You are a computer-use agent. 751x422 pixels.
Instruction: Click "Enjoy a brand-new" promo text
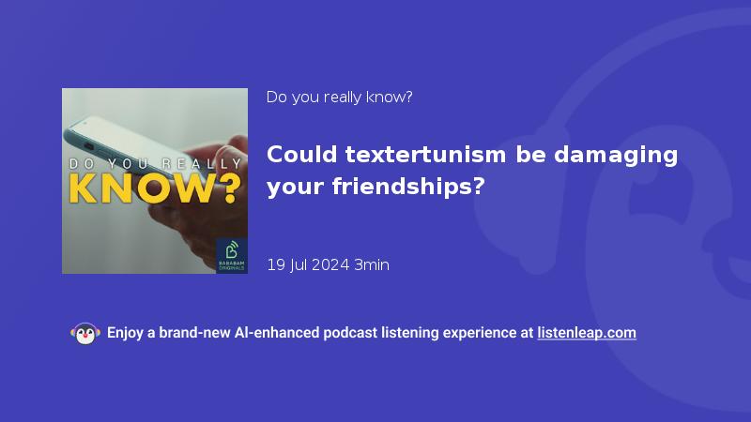pos(169,333)
